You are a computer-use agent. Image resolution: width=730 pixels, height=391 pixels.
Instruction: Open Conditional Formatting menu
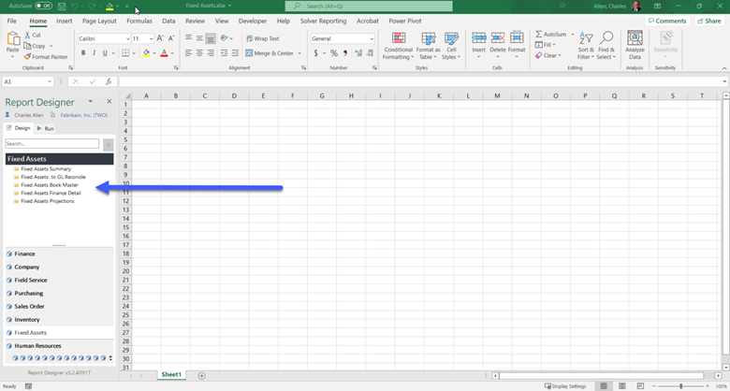[x=398, y=43]
